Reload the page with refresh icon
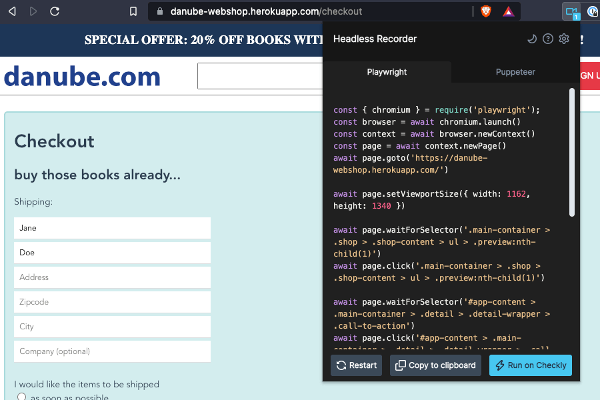600x400 pixels. 55,11
